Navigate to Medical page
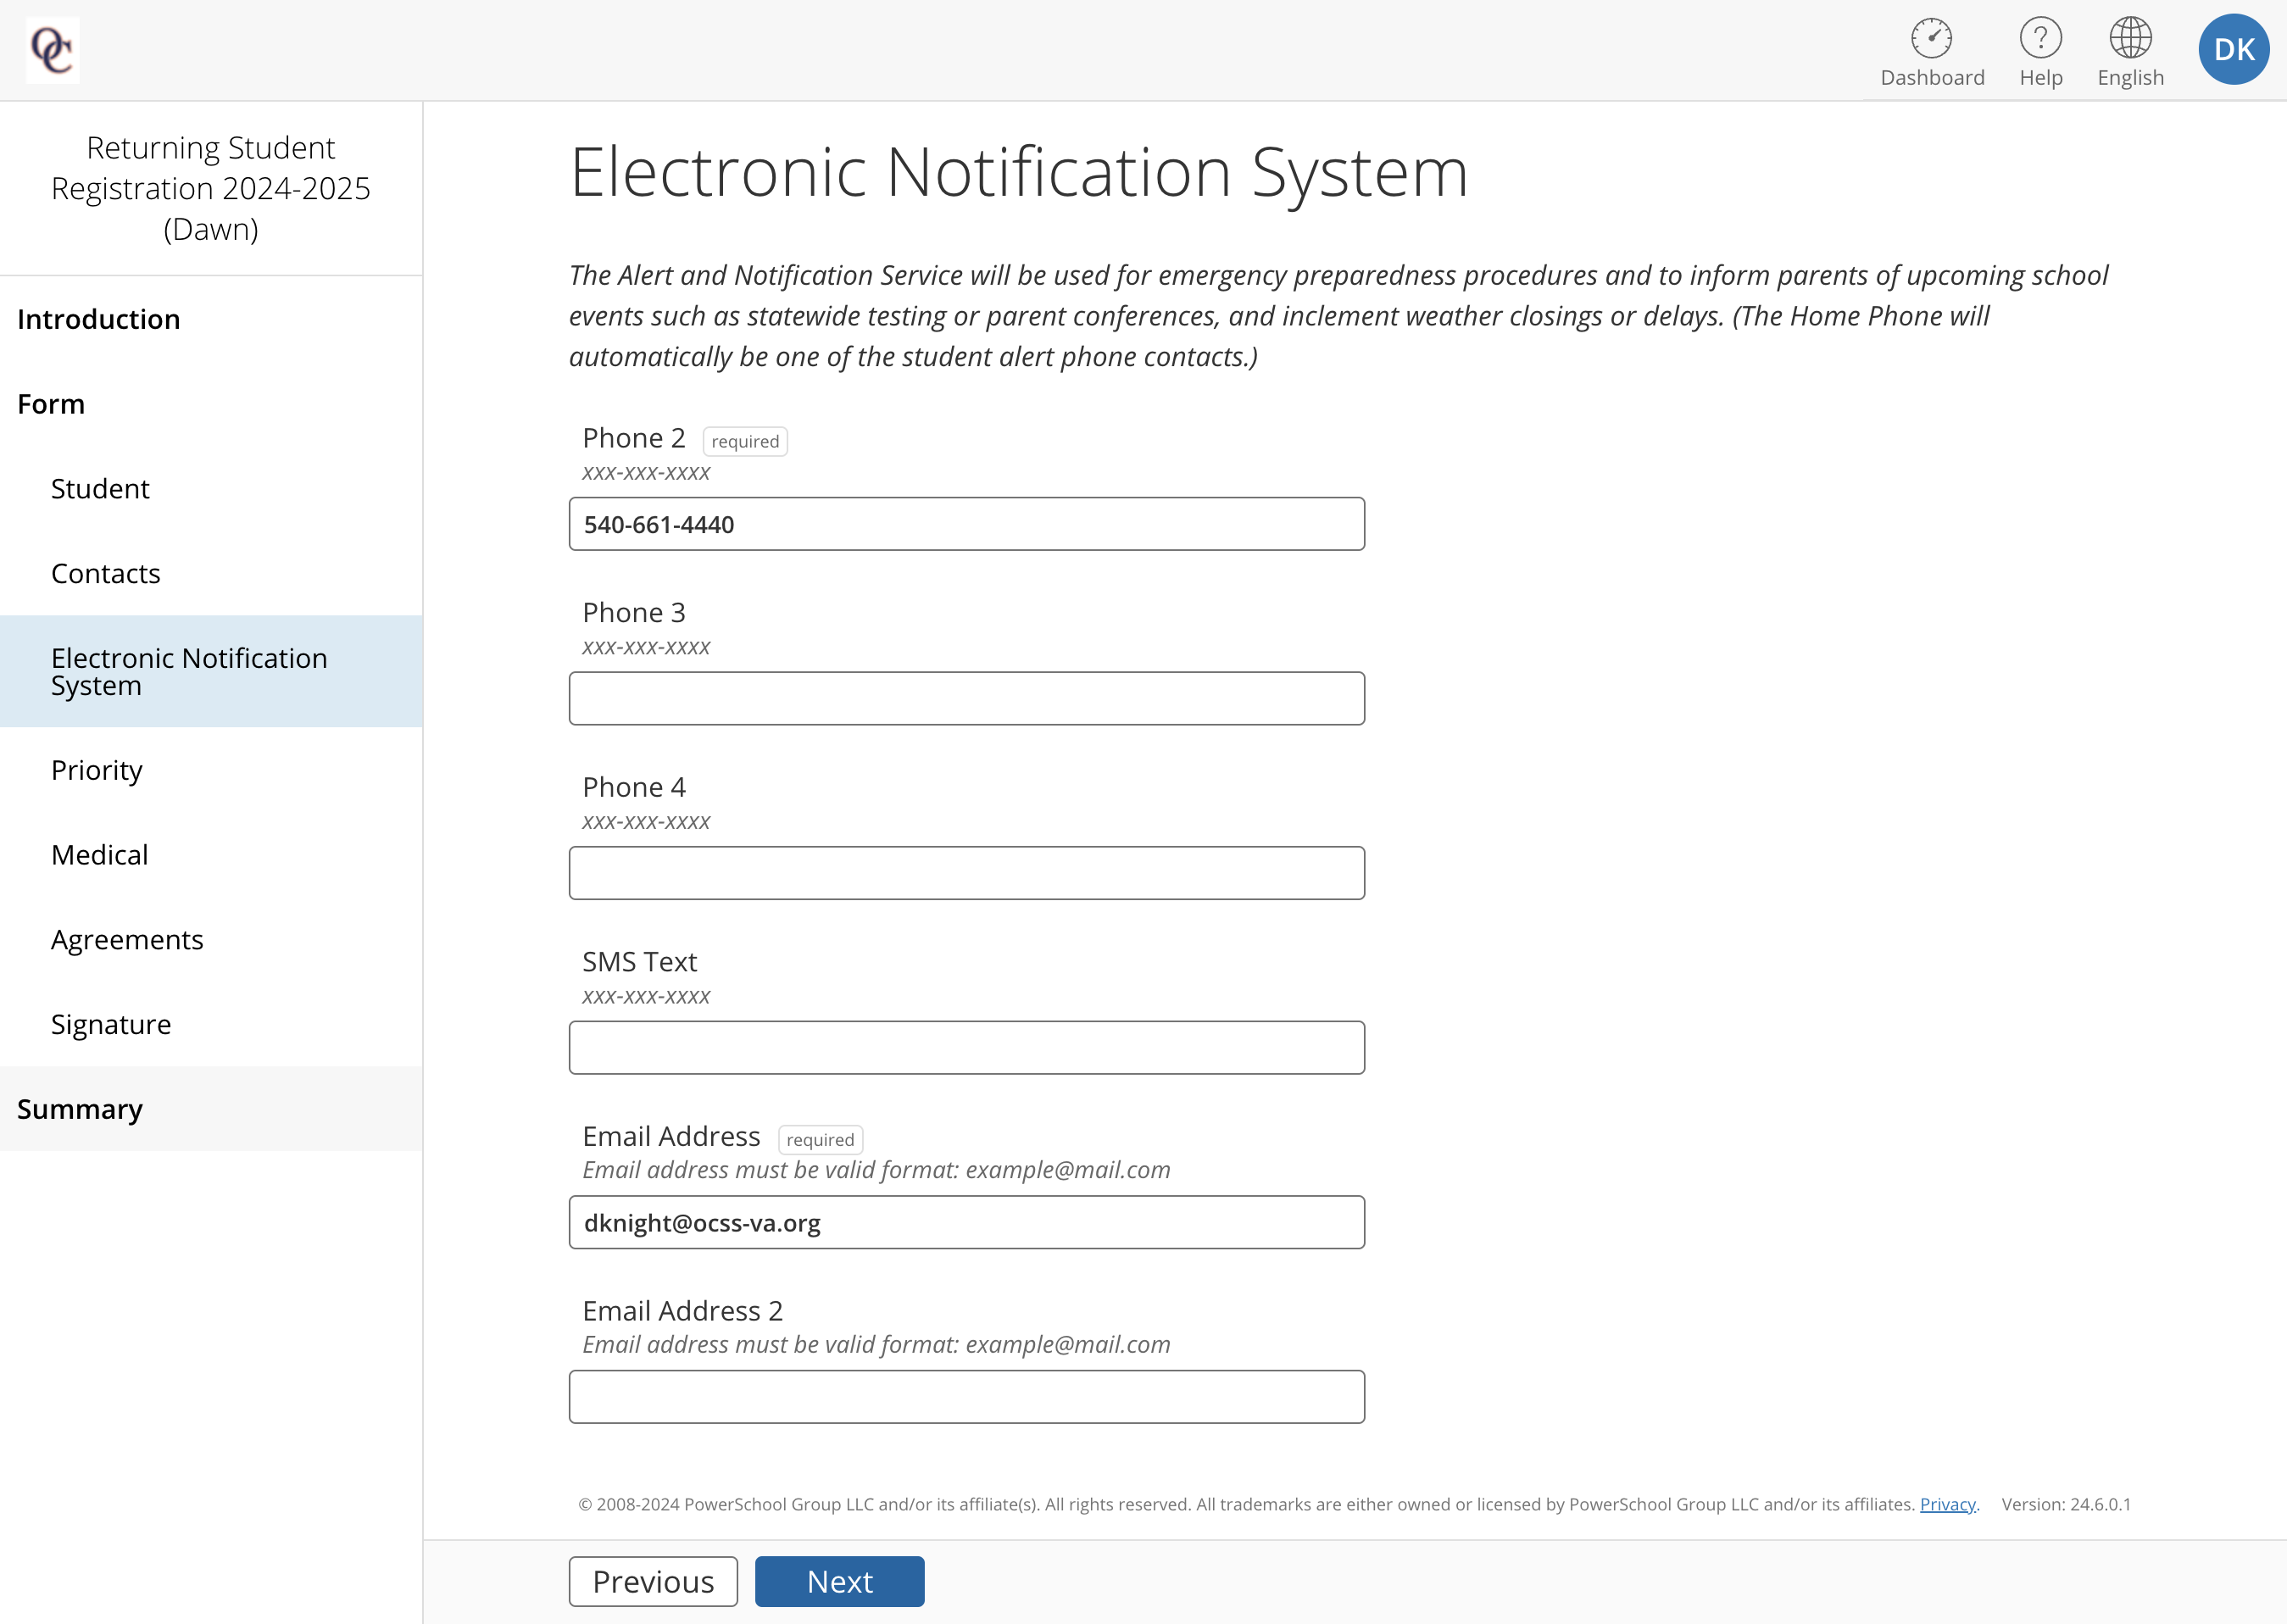Screen dimensions: 2287x1624 click(99, 855)
